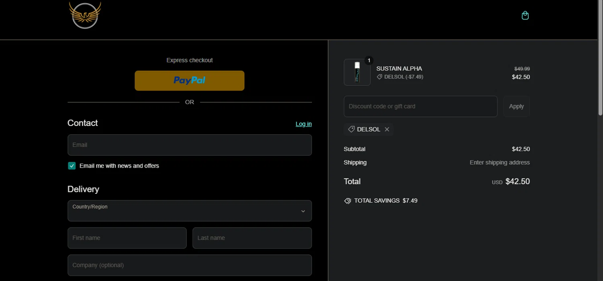Viewport: 603px width, 281px height.
Task: Open the shopping bag cart icon
Action: pyautogui.click(x=525, y=16)
